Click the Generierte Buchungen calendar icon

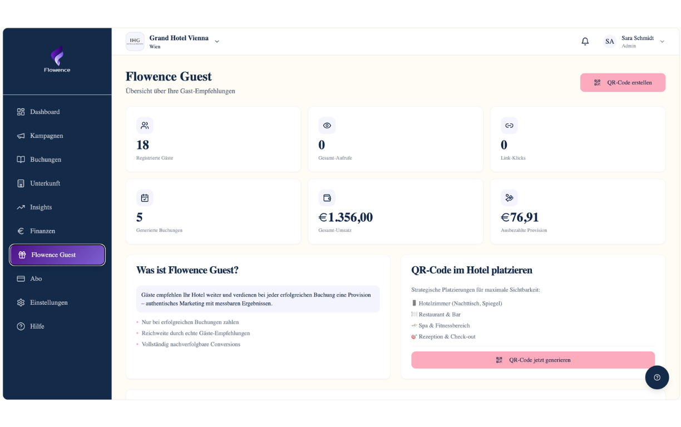145,198
